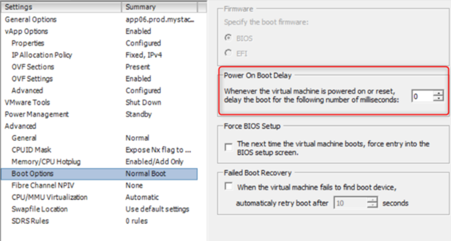
Task: Open the IP Allocation Policy setting
Action: point(42,55)
